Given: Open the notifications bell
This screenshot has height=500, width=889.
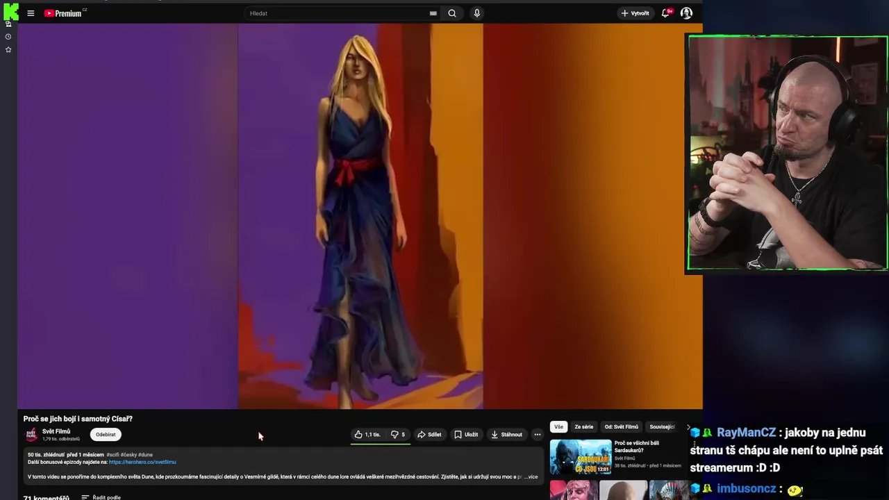Looking at the screenshot, I should (x=666, y=13).
